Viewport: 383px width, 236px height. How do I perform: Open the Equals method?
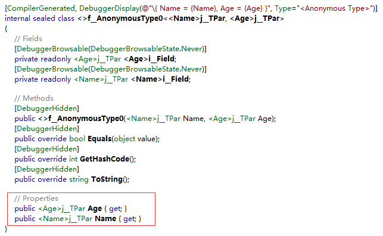pos(99,139)
